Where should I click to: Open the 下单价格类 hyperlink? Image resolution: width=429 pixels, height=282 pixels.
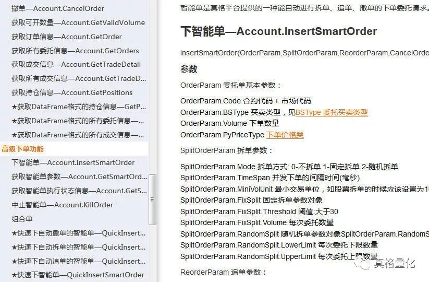pyautogui.click(x=285, y=135)
